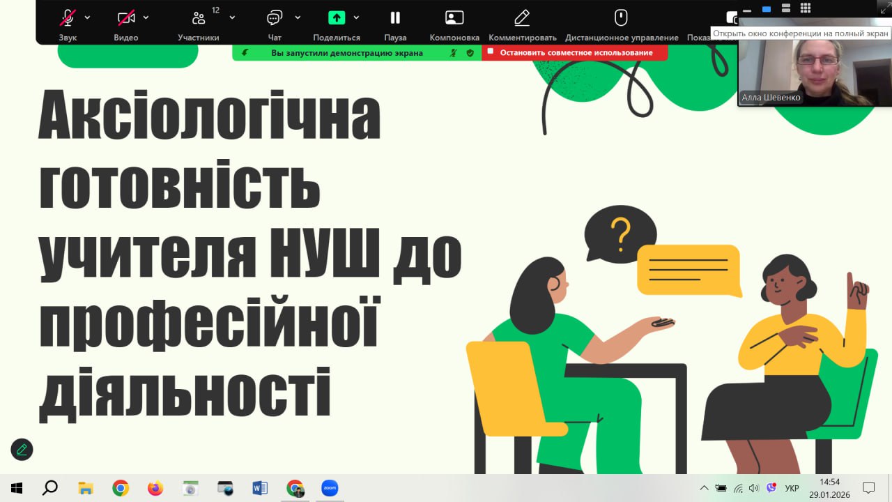Open the Чат chat panel
This screenshot has width=892, height=502.
tap(275, 18)
